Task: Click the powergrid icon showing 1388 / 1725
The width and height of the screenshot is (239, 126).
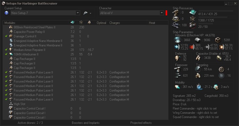Action: [193, 19]
